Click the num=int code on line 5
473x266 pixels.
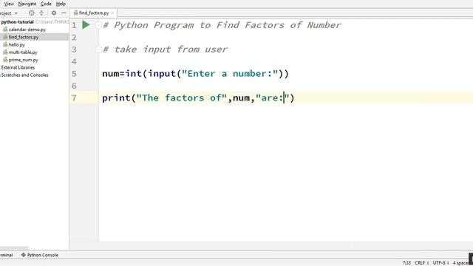pyautogui.click(x=122, y=74)
